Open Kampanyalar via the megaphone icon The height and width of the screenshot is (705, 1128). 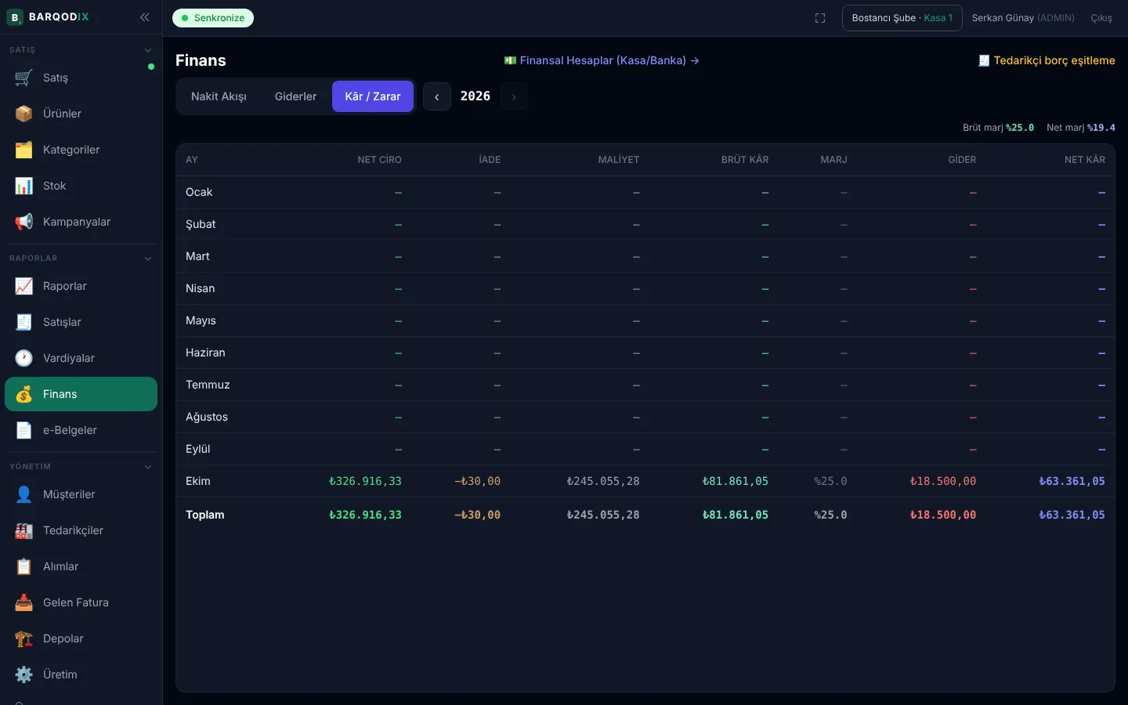click(x=23, y=222)
